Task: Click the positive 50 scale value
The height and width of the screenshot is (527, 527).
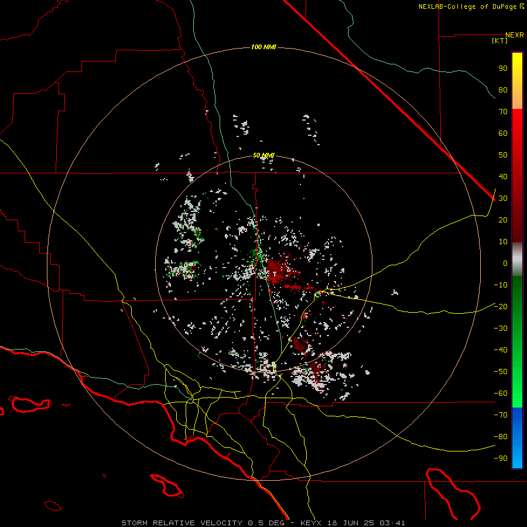Action: click(503, 155)
